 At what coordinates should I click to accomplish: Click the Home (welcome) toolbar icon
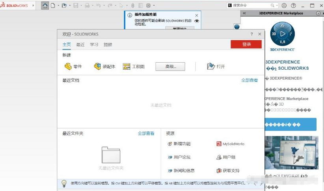(x=45, y=6)
